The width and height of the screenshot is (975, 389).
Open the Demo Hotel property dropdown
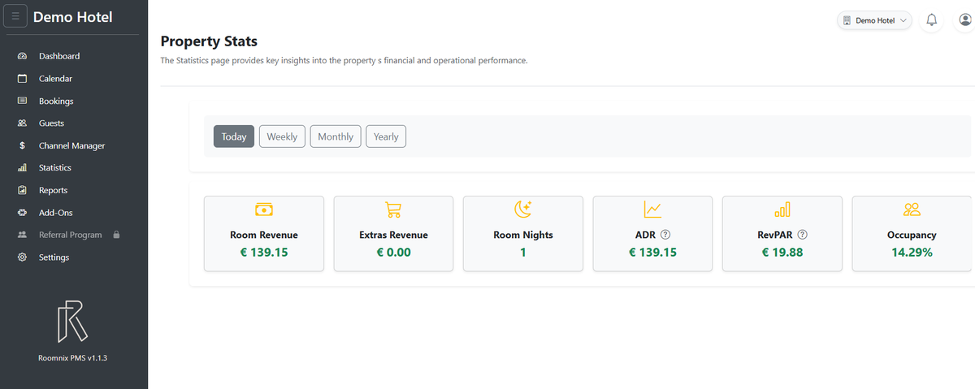(x=875, y=20)
